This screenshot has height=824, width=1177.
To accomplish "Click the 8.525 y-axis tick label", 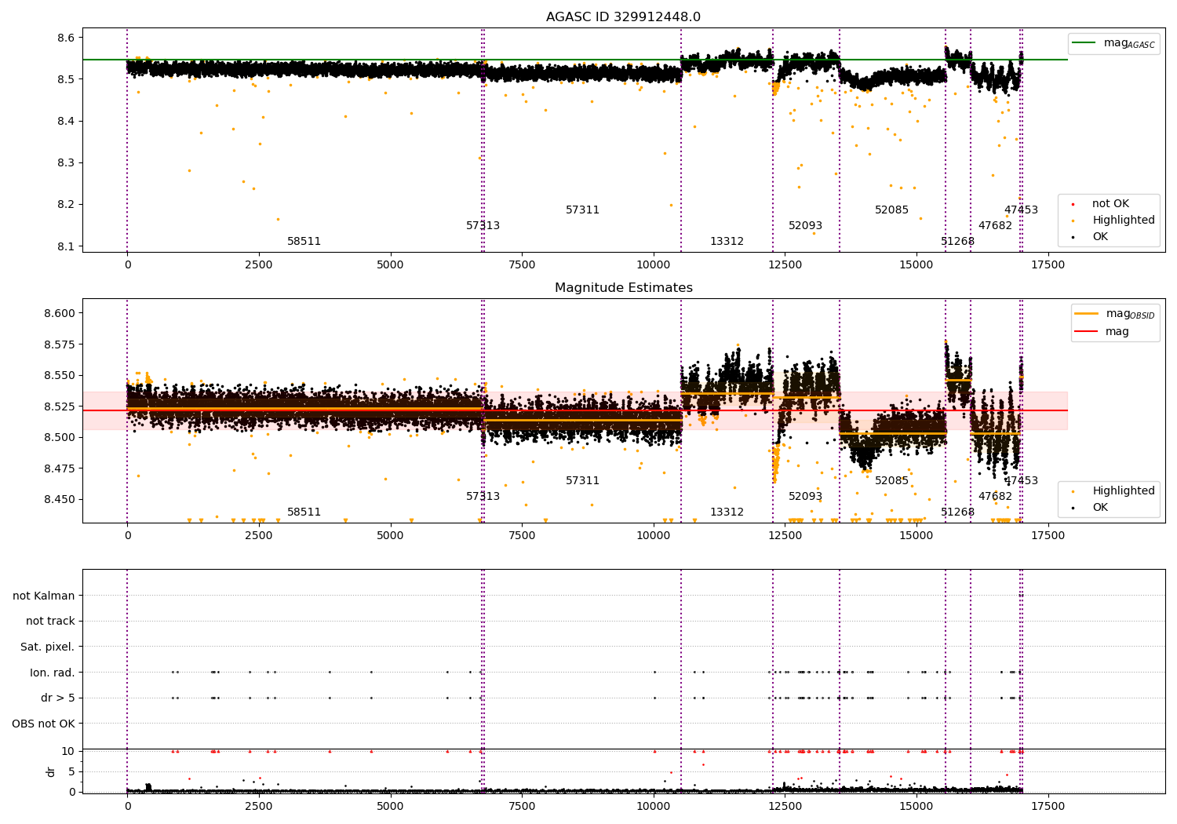I will point(60,407).
